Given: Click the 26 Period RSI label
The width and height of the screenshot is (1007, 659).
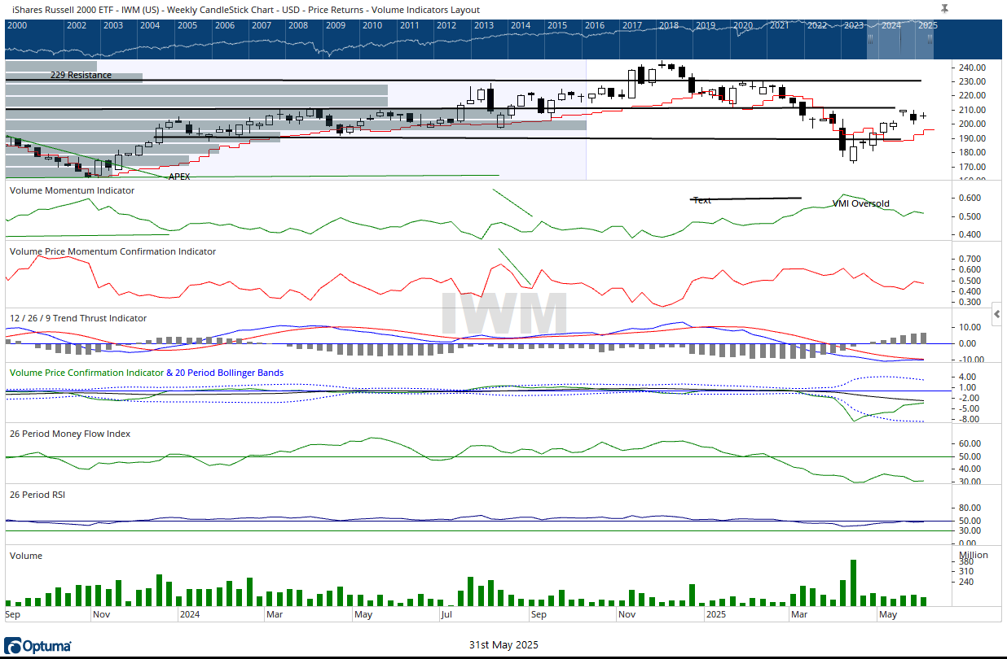Looking at the screenshot, I should point(37,494).
